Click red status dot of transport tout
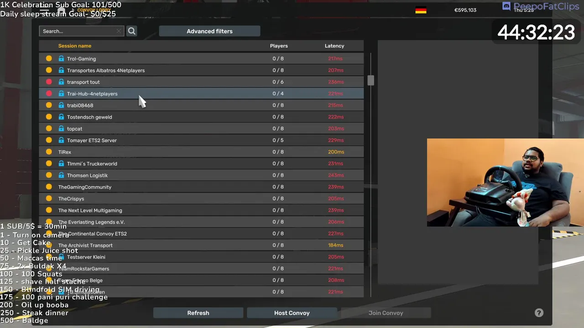 point(49,82)
